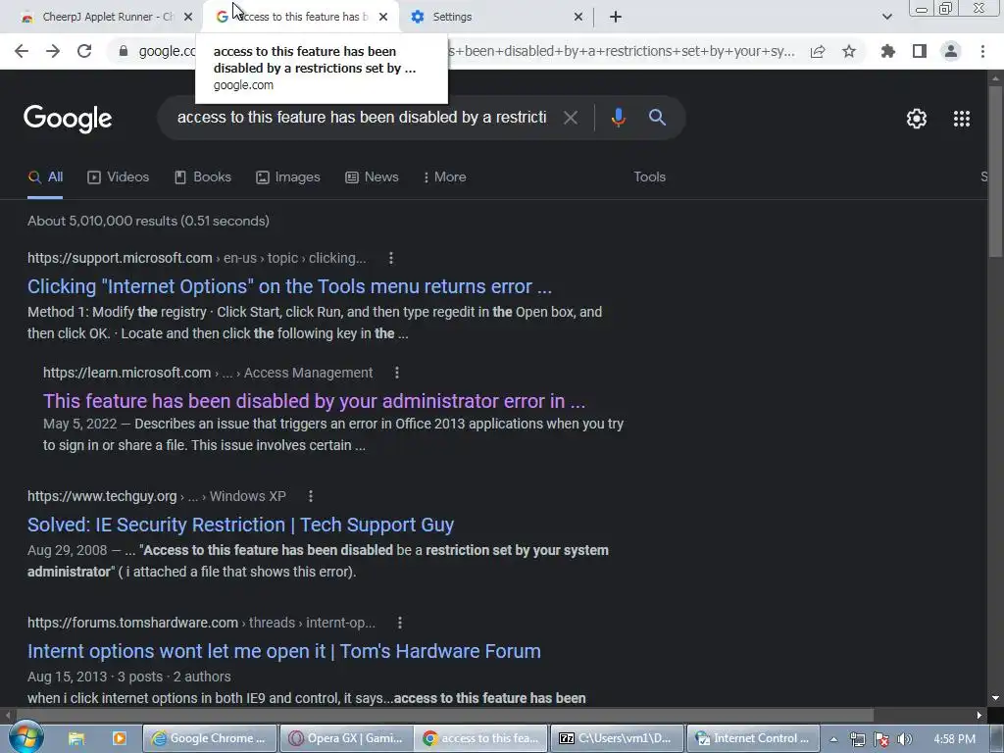
Task: Open the Chrome extensions puzzle icon
Action: click(x=888, y=51)
